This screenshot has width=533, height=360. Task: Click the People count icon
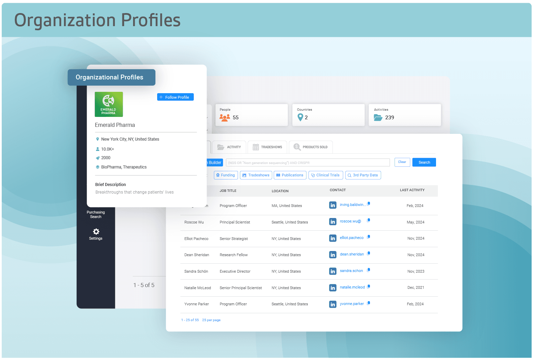[x=225, y=118]
